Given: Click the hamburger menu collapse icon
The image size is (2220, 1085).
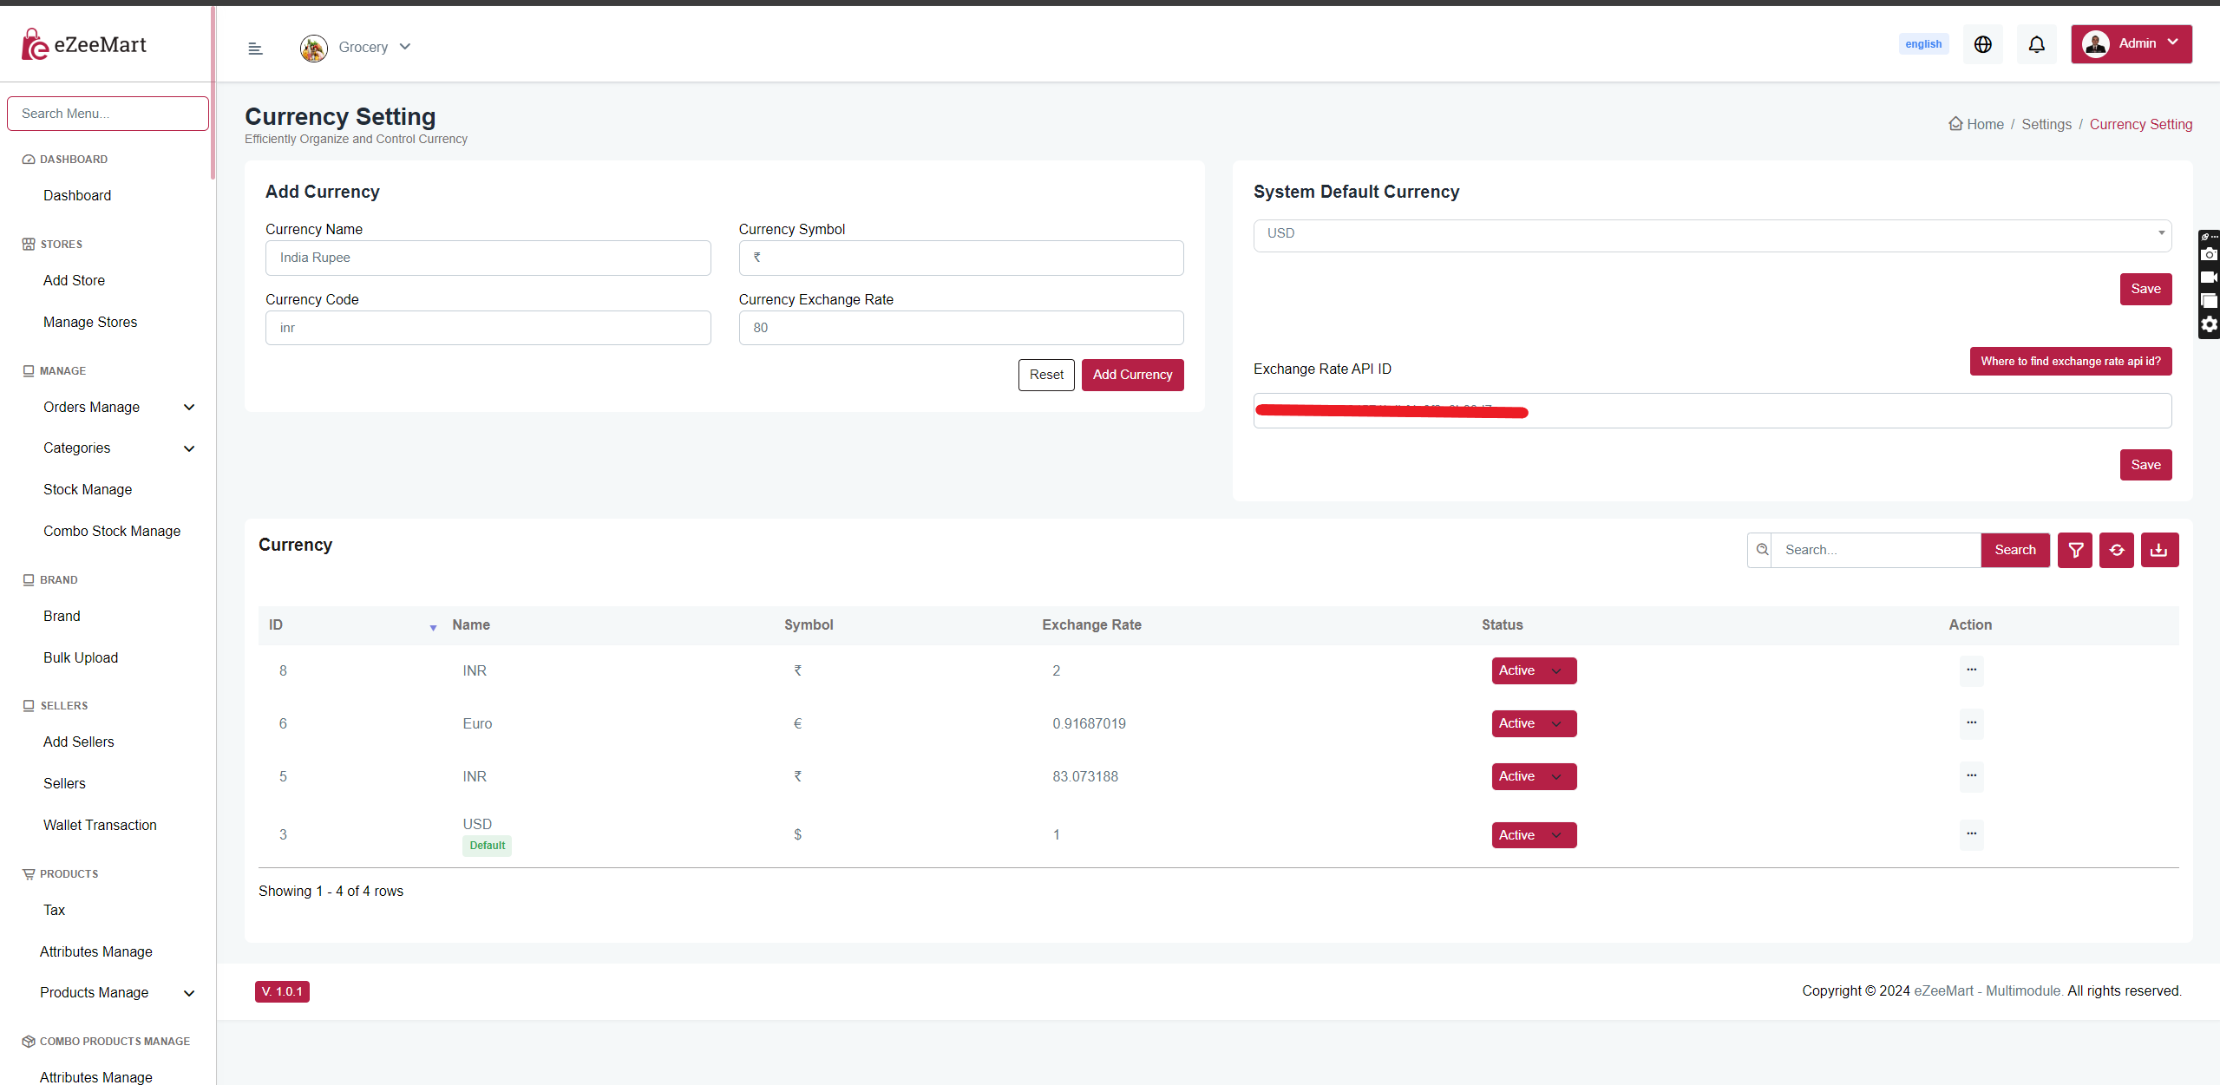Looking at the screenshot, I should coord(255,49).
